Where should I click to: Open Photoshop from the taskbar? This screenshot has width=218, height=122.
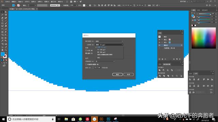(x=108, y=119)
